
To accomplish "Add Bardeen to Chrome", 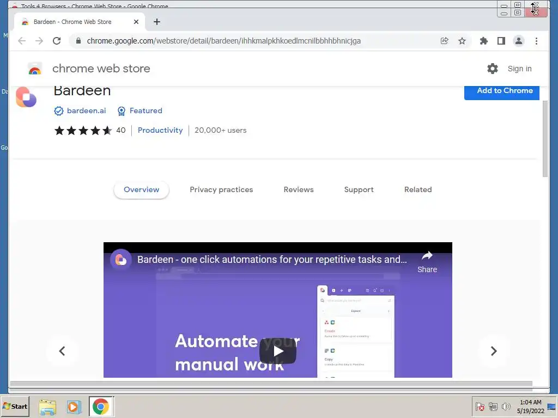I will pos(502,91).
